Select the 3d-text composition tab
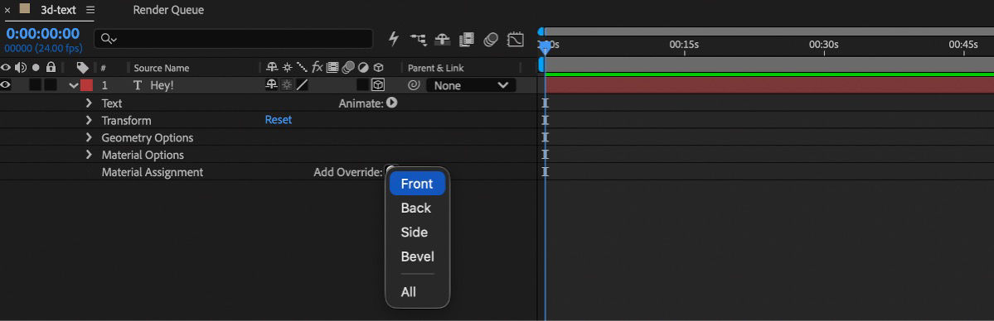This screenshot has height=321, width=994. (58, 10)
